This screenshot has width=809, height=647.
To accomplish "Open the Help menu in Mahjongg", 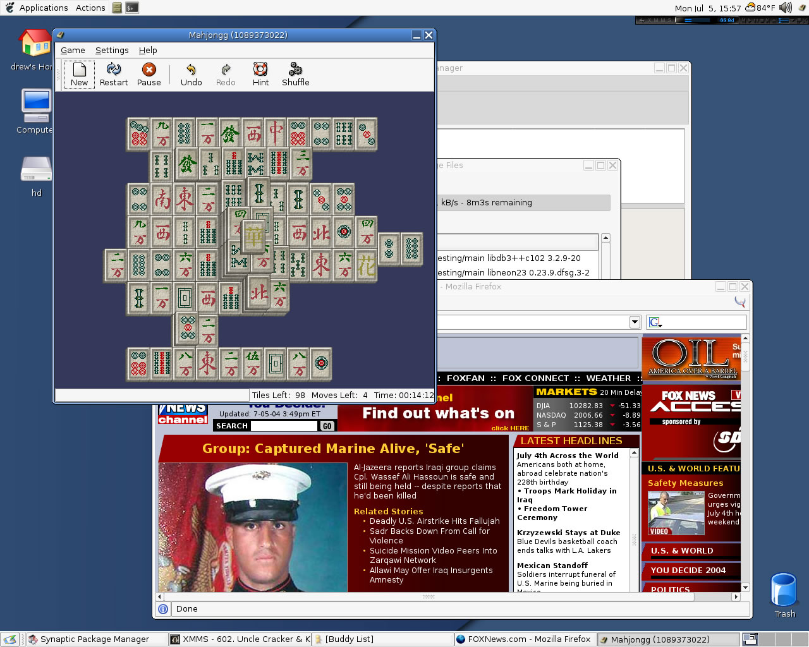I will tap(148, 51).
